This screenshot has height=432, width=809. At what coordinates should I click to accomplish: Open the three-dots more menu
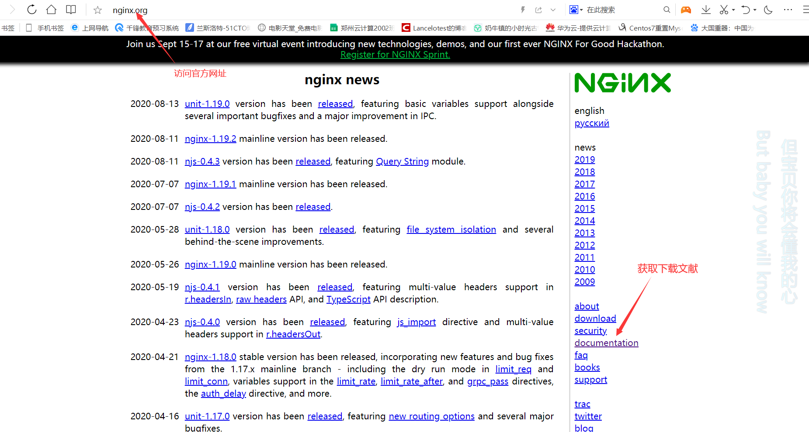click(x=788, y=10)
